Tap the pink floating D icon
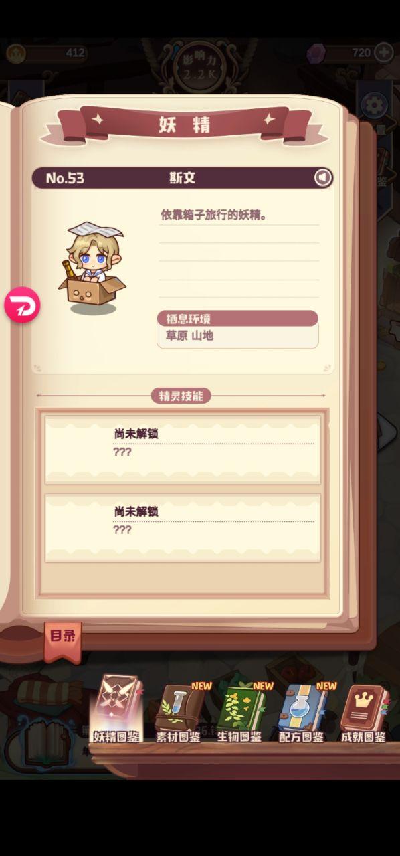 [x=22, y=305]
